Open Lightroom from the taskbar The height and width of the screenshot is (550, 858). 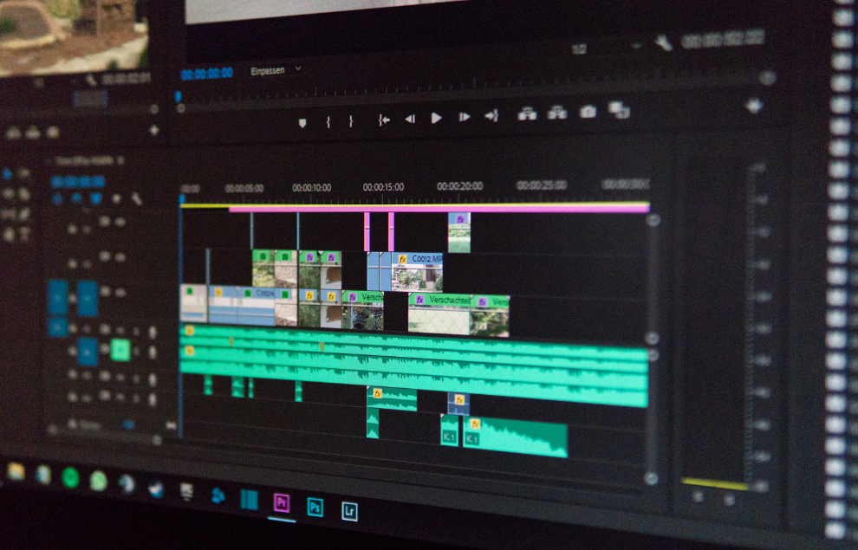pyautogui.click(x=349, y=510)
